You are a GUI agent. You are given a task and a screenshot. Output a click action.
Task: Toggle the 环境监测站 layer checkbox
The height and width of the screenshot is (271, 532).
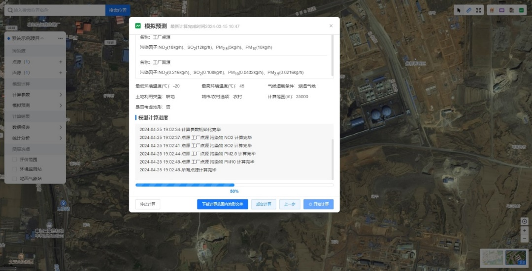(15, 169)
